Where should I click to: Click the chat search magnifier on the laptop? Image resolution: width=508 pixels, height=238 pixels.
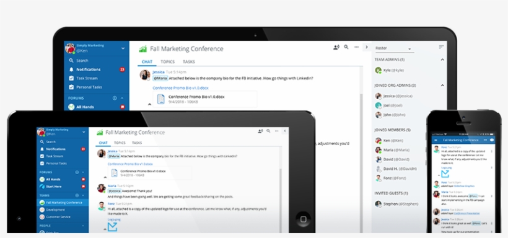point(346,47)
